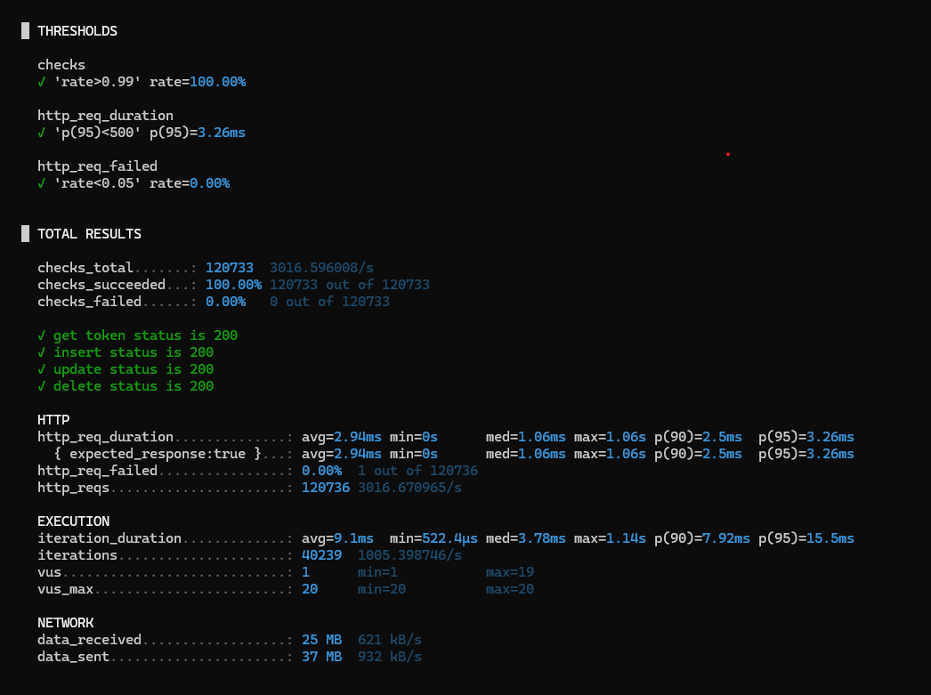Select '1 out of 120736' text
The width and height of the screenshot is (931, 695).
(x=418, y=471)
